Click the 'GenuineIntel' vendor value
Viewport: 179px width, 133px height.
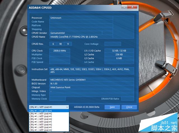58,33
